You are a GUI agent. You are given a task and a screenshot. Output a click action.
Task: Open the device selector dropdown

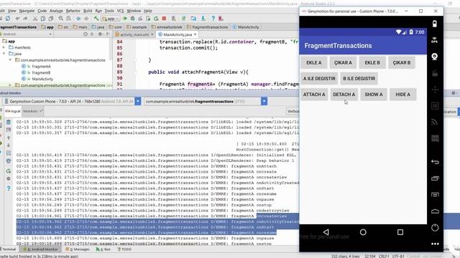pos(138,101)
